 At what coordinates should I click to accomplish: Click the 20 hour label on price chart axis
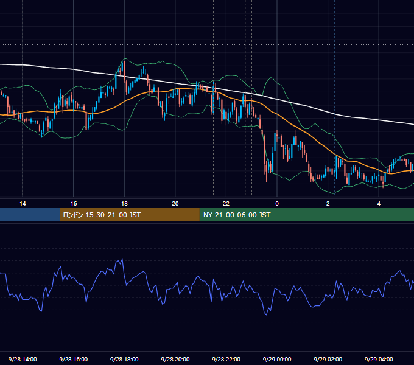click(175, 204)
